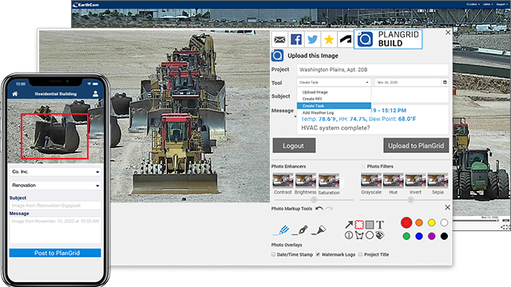Enable the Project Title overlay checkbox
This screenshot has width=511, height=287.
point(360,254)
